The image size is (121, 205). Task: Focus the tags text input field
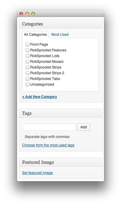[x=49, y=127]
